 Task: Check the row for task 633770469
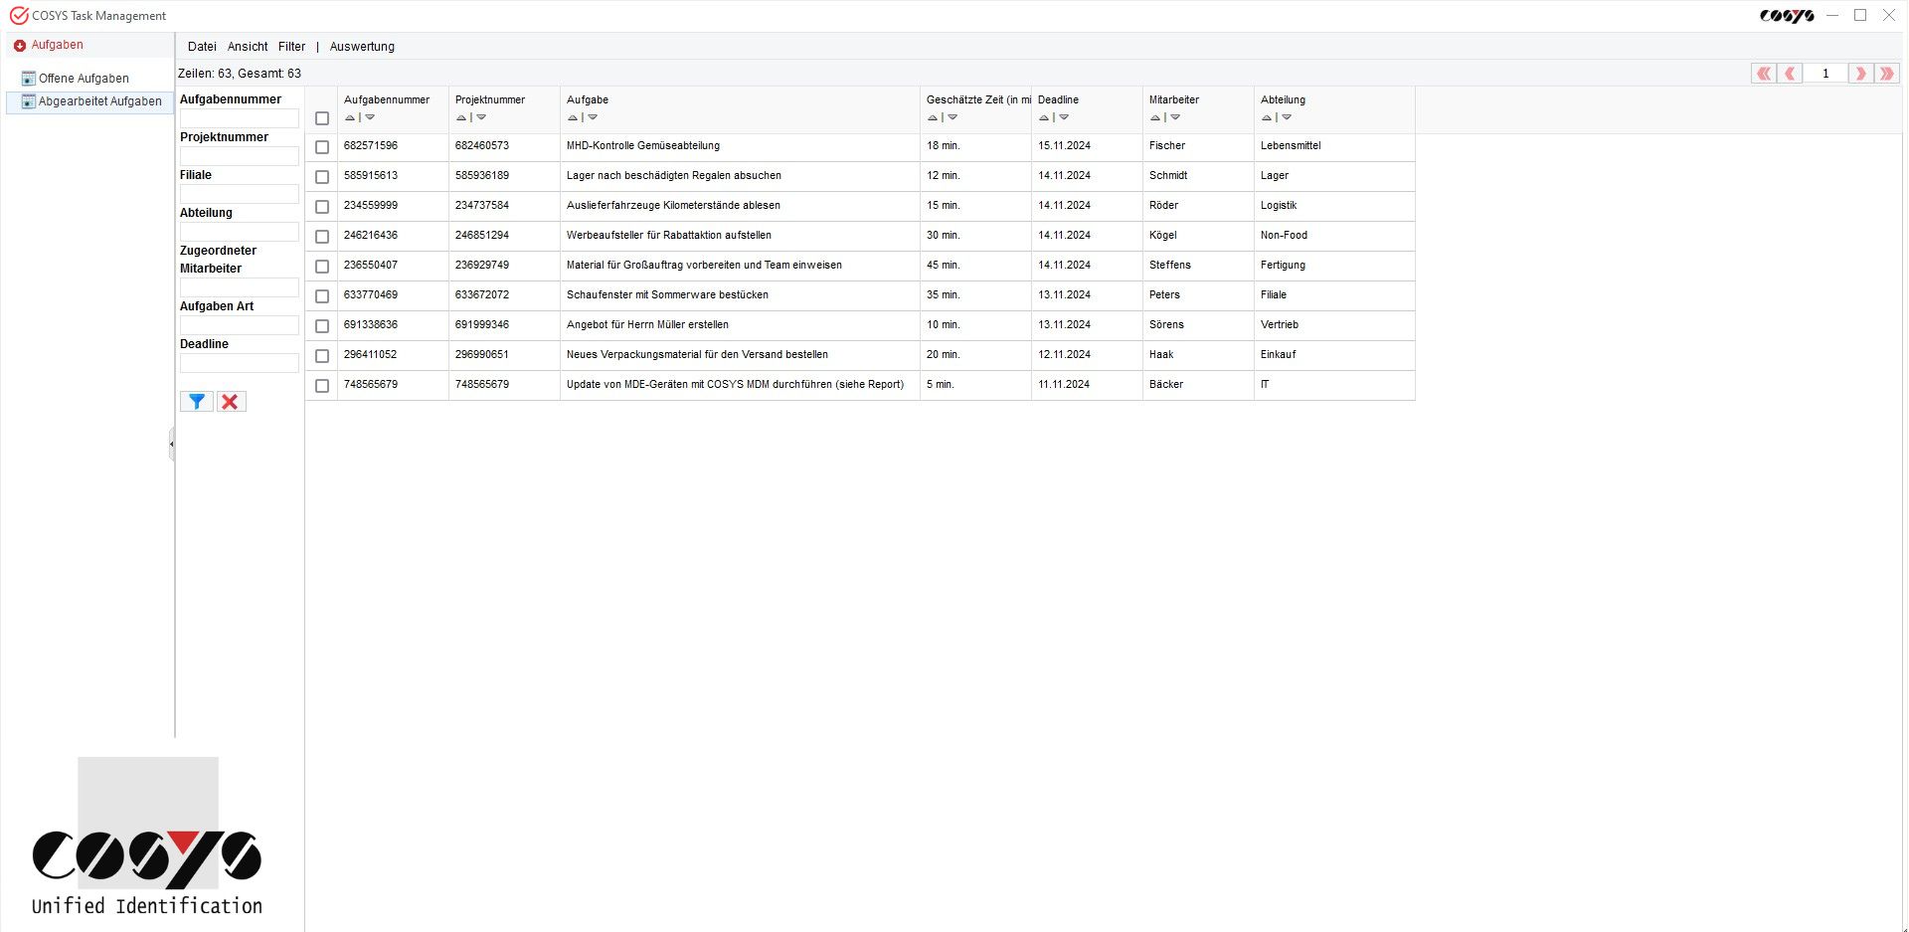[322, 296]
